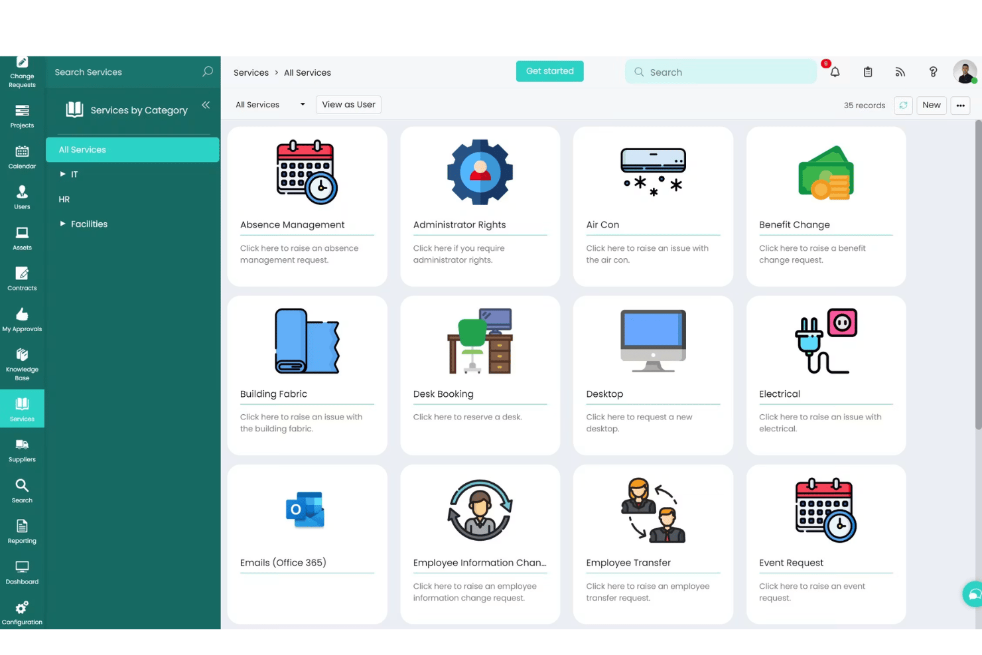Image resolution: width=982 pixels, height=655 pixels.
Task: Click the '35 records' count text
Action: pyautogui.click(x=864, y=106)
